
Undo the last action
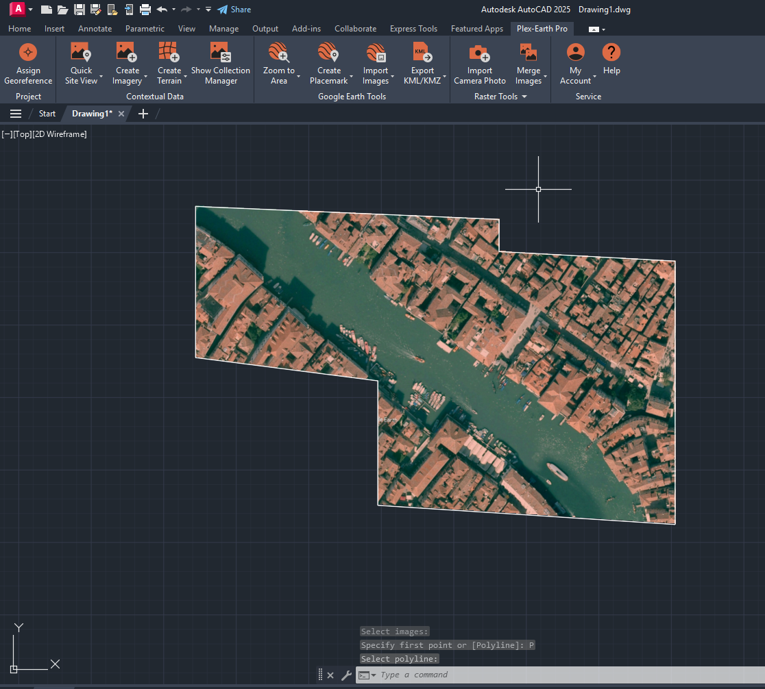(x=162, y=10)
